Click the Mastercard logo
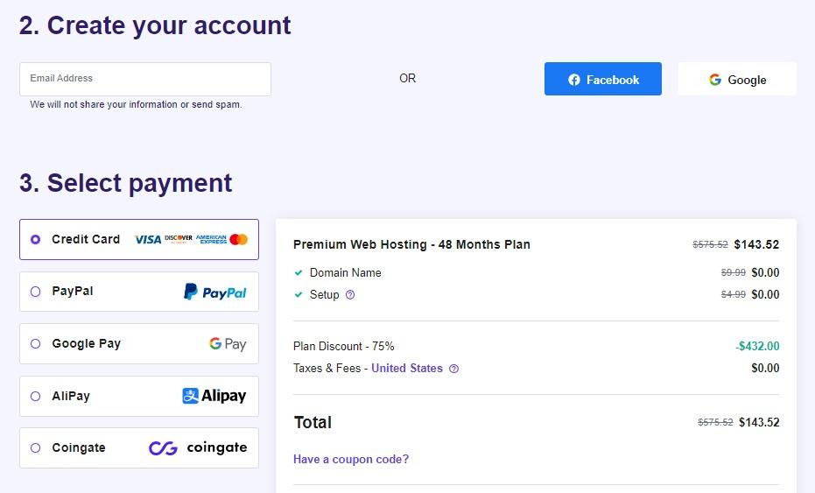The image size is (815, 493). 238,239
